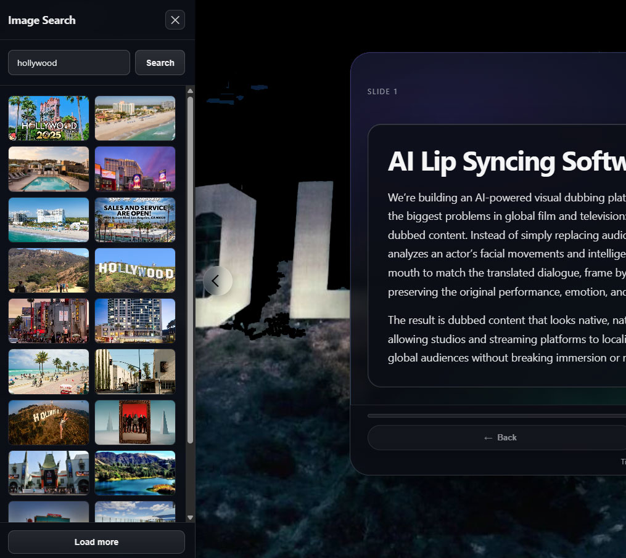Image resolution: width=626 pixels, height=558 pixels.
Task: Select the neon-lit street thumbnail
Action: click(x=49, y=321)
